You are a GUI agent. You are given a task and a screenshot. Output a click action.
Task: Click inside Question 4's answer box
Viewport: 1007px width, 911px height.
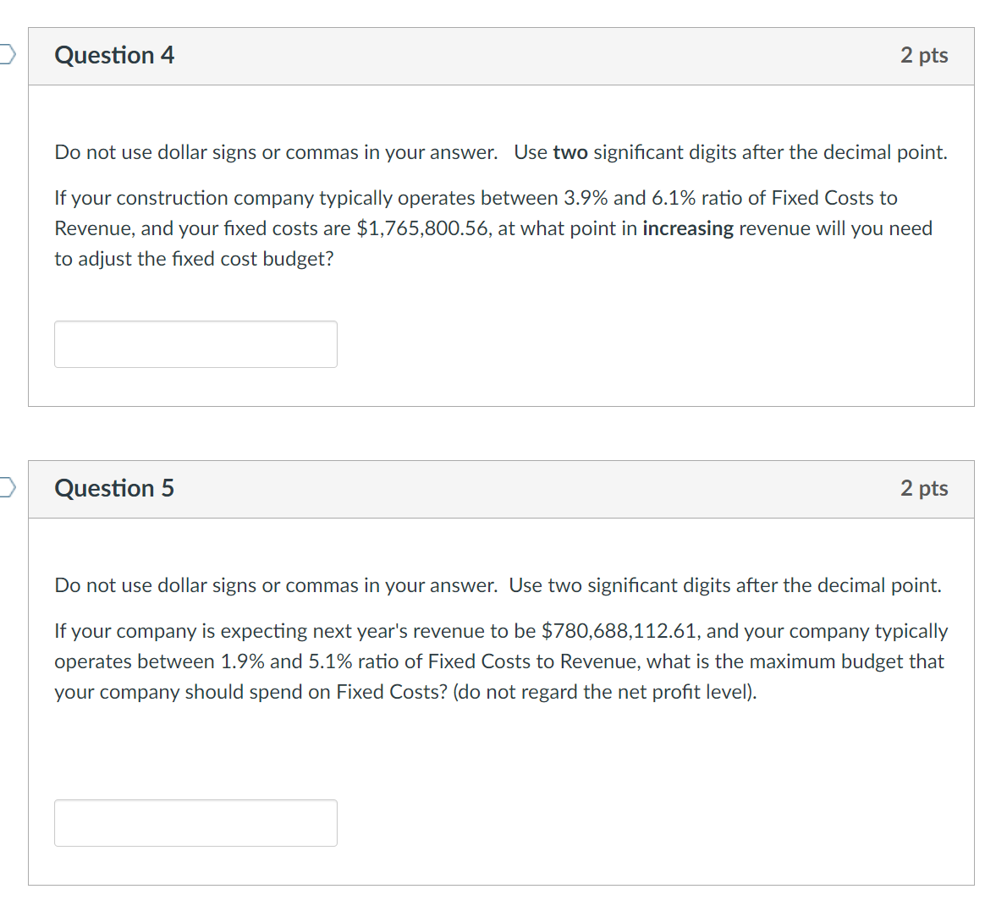(195, 343)
